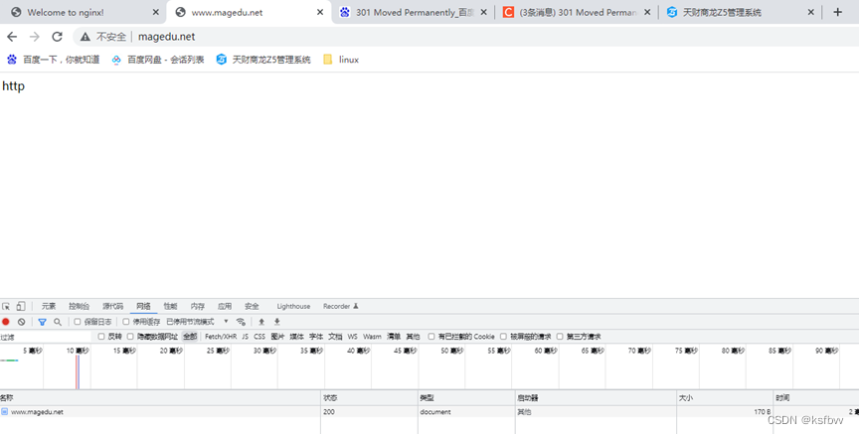This screenshot has width=859, height=434.
Task: Open the 已停用节流模式 throttling dropdown
Action: 197,322
